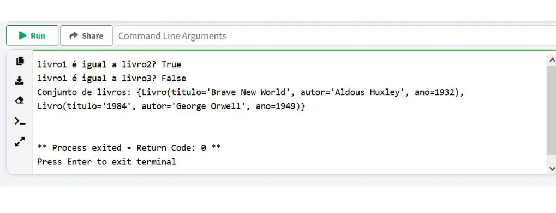Click the Livro titulo='1984' output line

tap(171, 106)
